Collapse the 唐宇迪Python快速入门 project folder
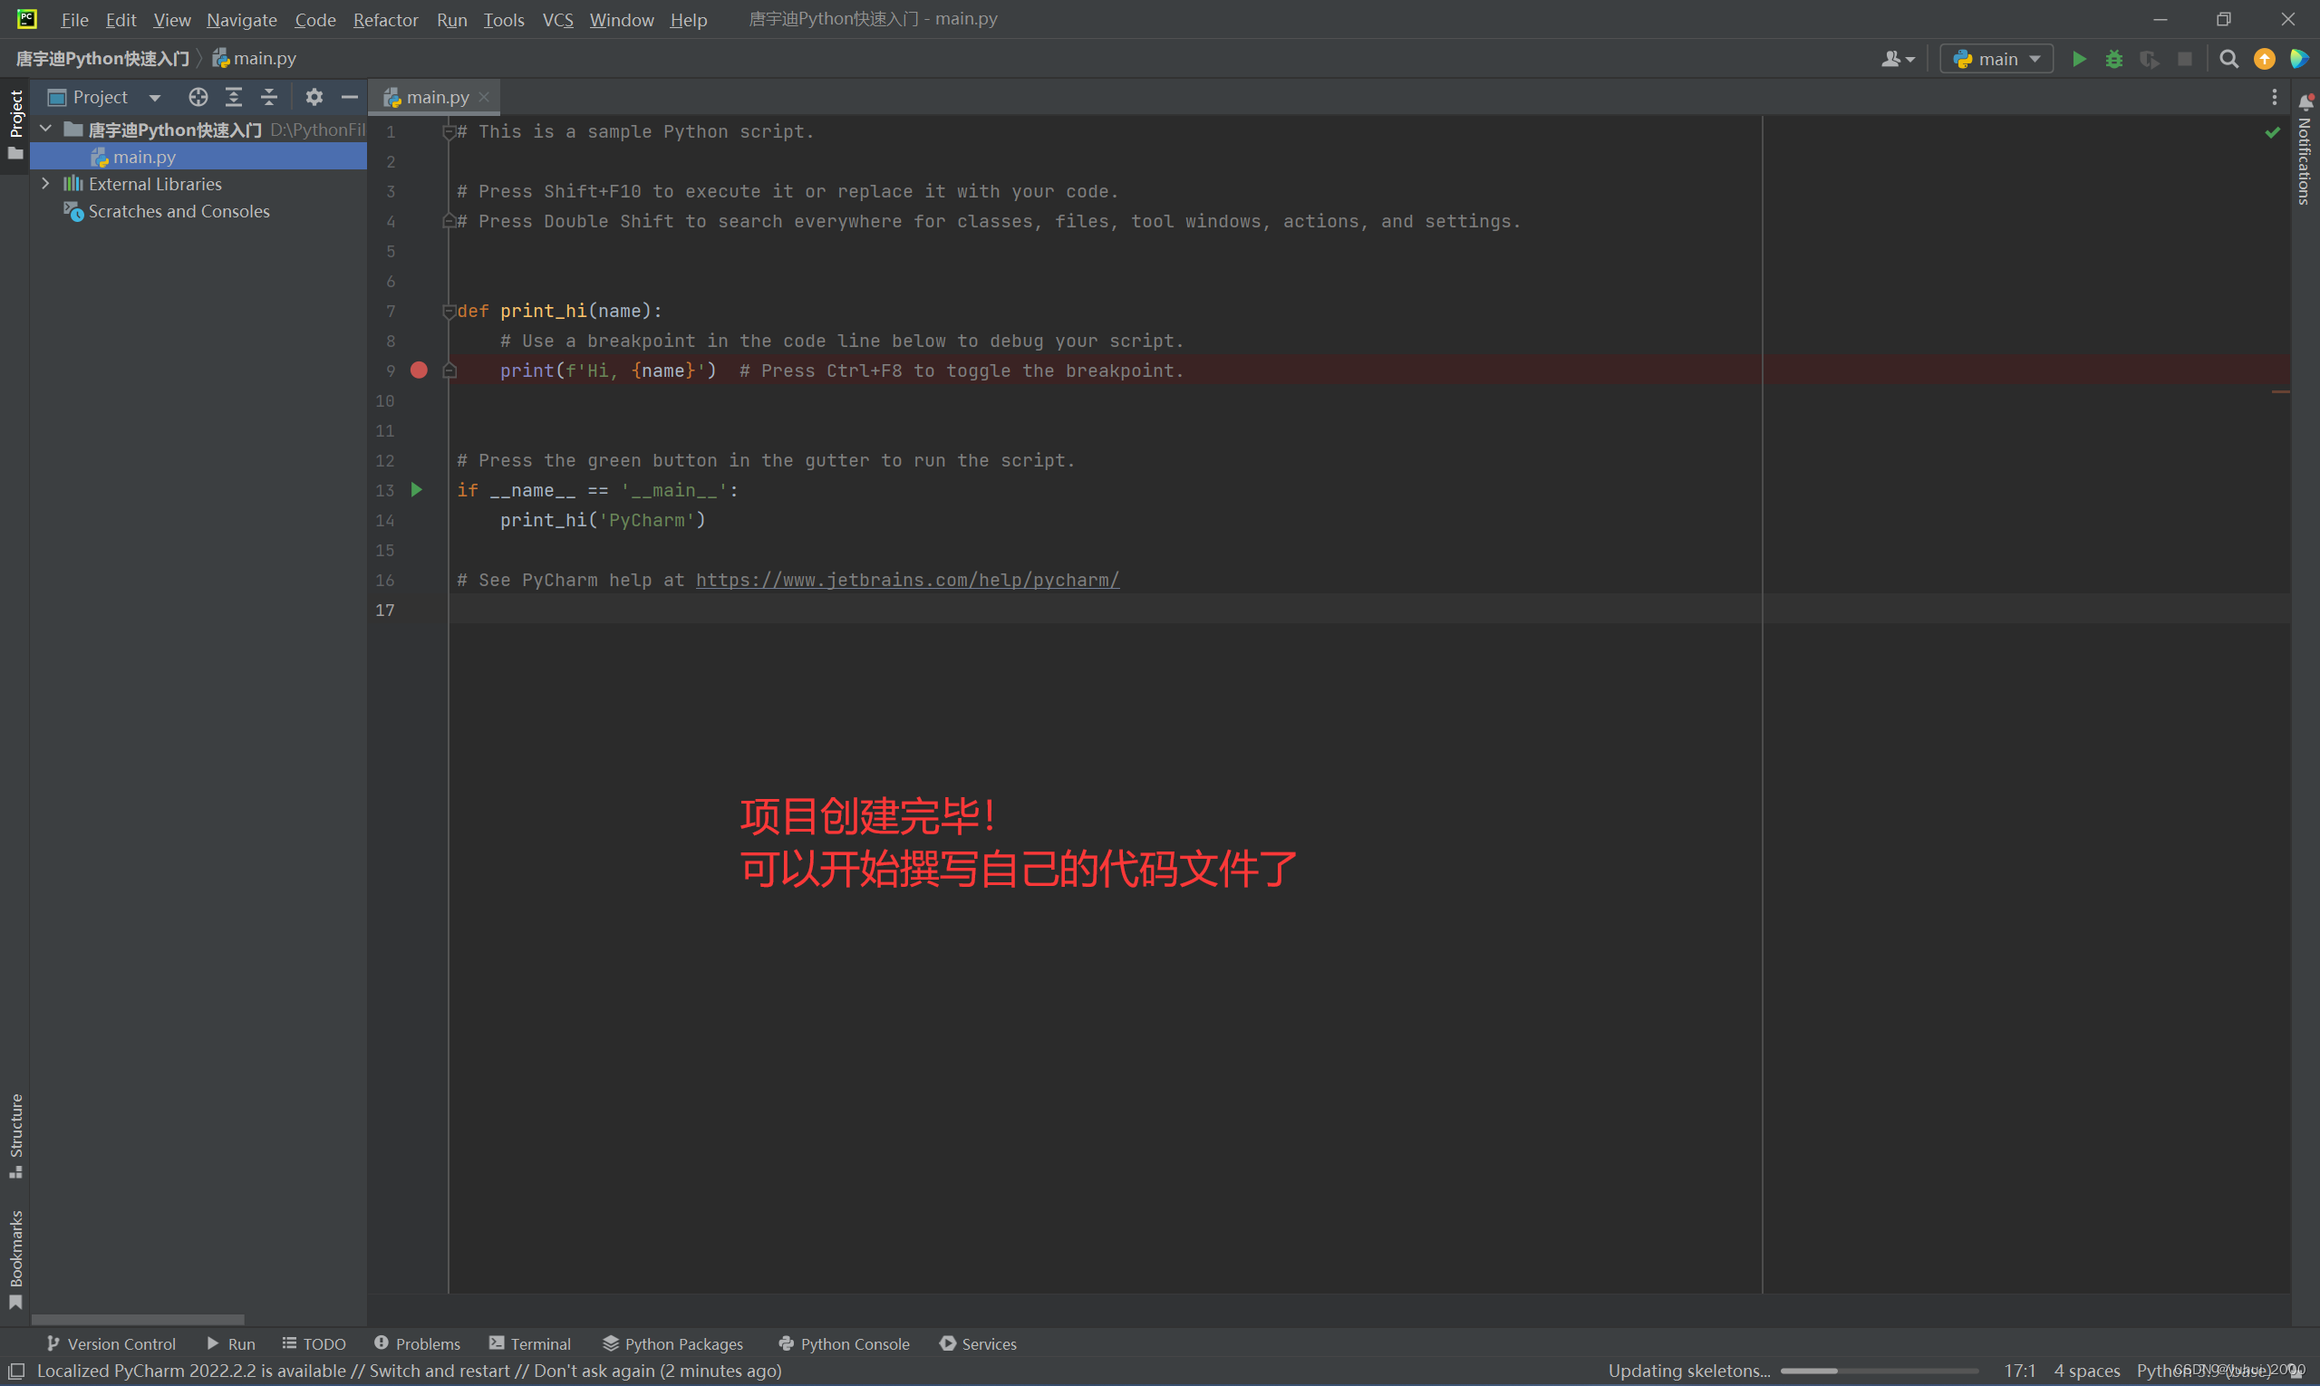2320x1386 pixels. [46, 128]
